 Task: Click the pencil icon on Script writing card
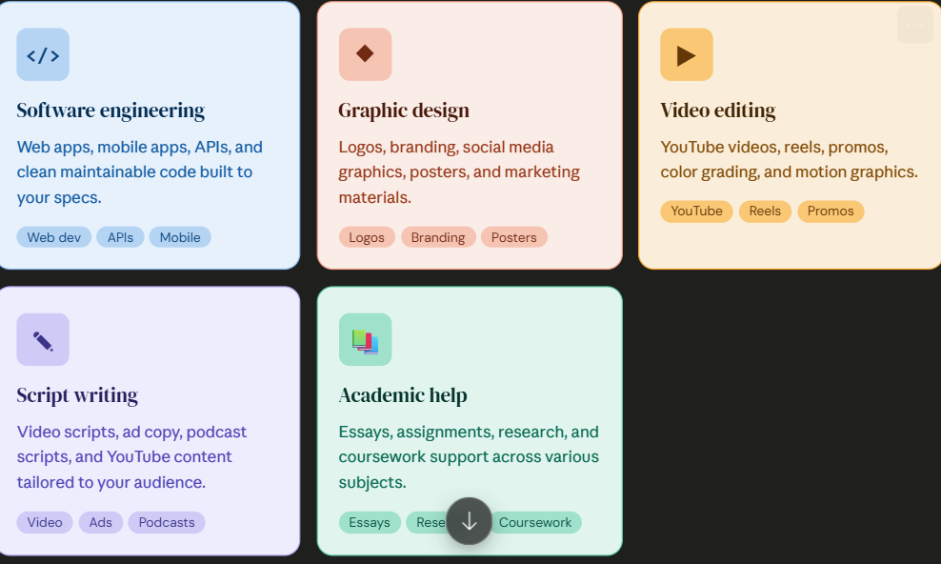(43, 339)
